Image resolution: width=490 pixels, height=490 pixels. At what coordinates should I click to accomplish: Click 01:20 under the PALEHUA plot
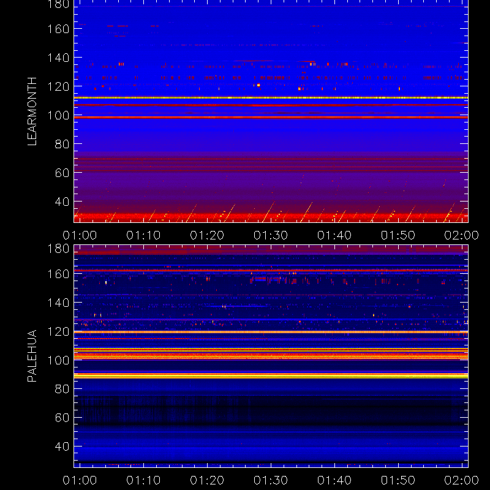pyautogui.click(x=207, y=480)
